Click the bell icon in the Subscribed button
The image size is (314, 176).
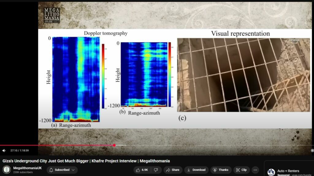pyautogui.click(x=51, y=170)
